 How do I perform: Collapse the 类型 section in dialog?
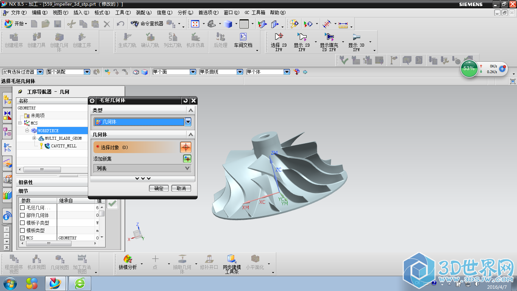click(x=191, y=110)
